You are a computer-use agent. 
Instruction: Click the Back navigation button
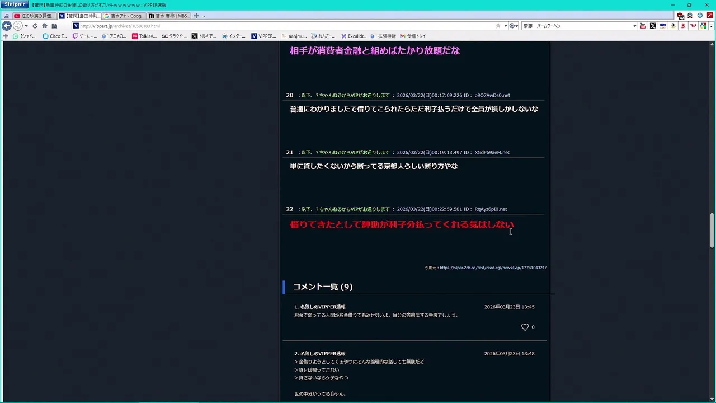pos(7,26)
